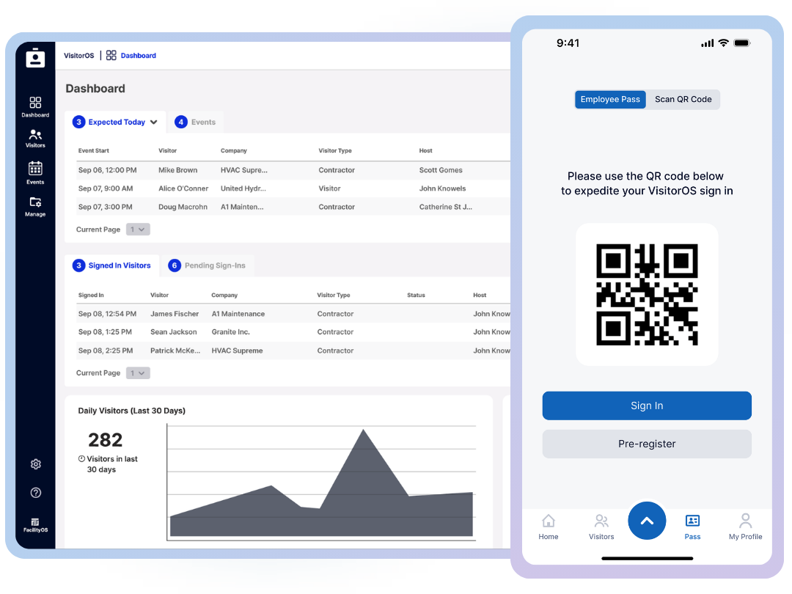The width and height of the screenshot is (792, 594).
Task: Click the Status column header
Action: (416, 295)
